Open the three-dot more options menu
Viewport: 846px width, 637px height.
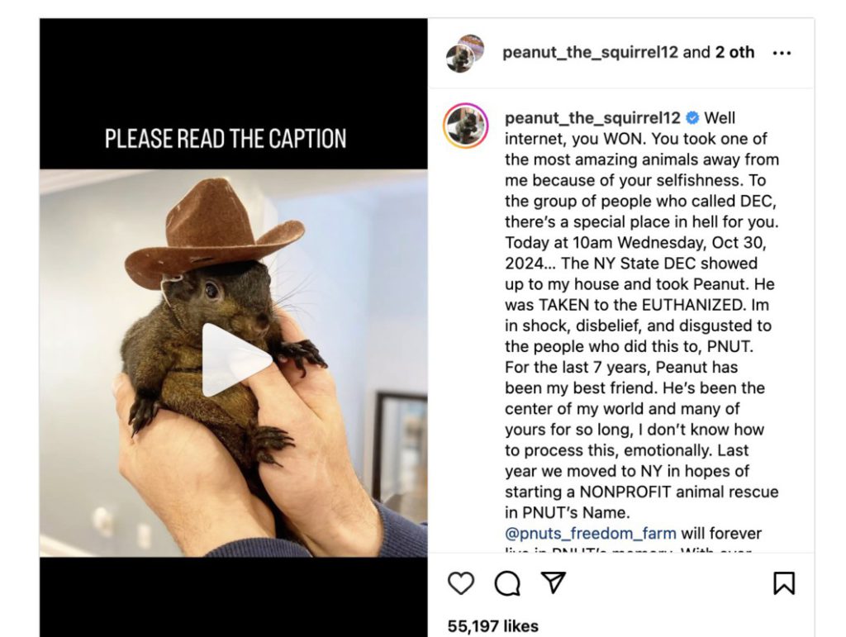782,53
